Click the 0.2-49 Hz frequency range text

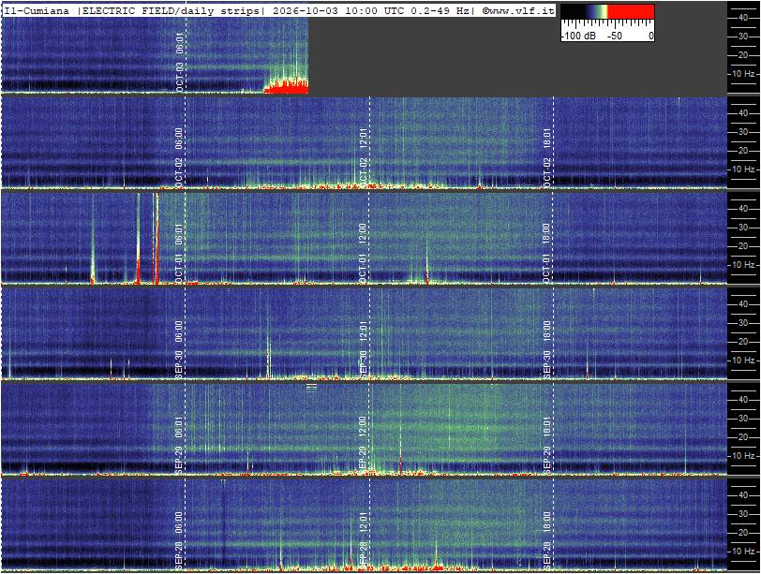440,10
